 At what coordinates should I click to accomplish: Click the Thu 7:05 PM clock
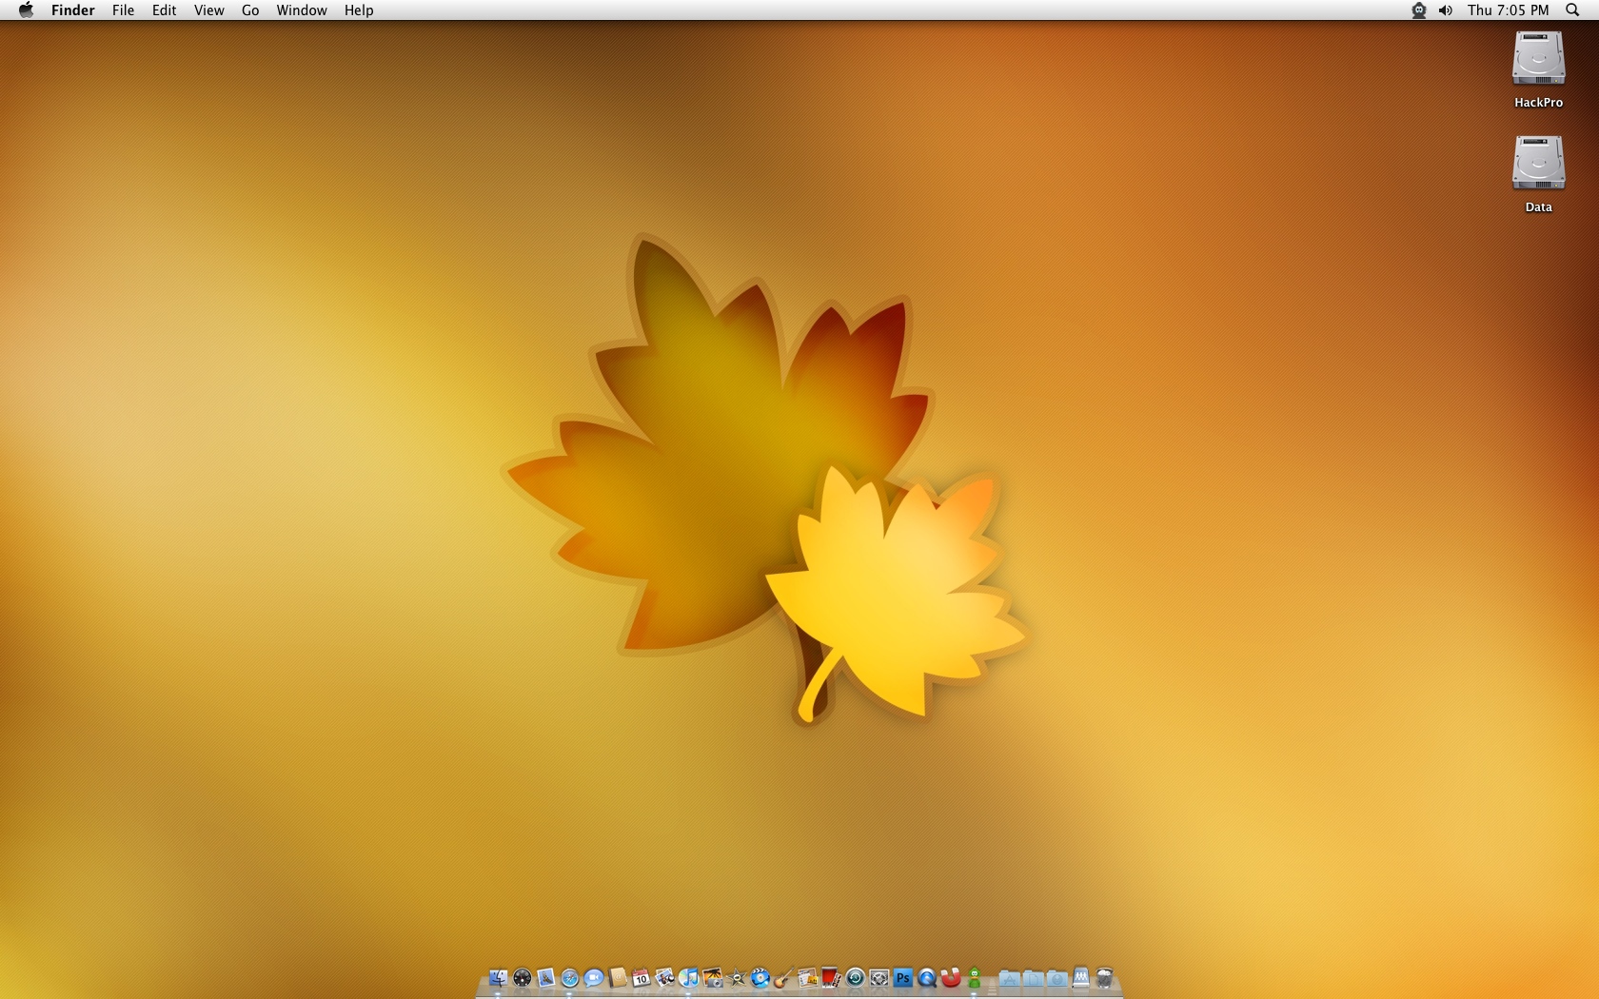point(1508,10)
